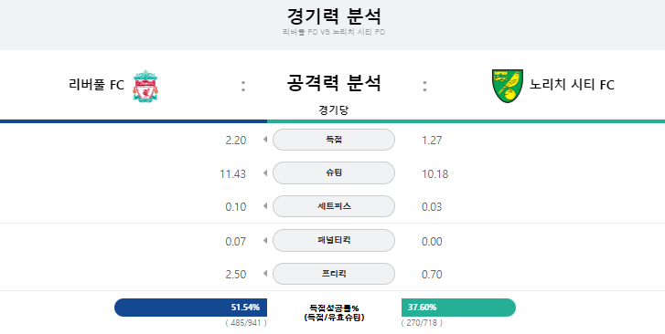The image size is (665, 334).
Task: Click the Norwich City FC crest logo
Action: click(x=508, y=86)
